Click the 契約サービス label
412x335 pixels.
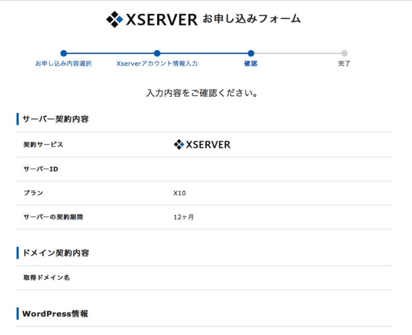point(43,145)
